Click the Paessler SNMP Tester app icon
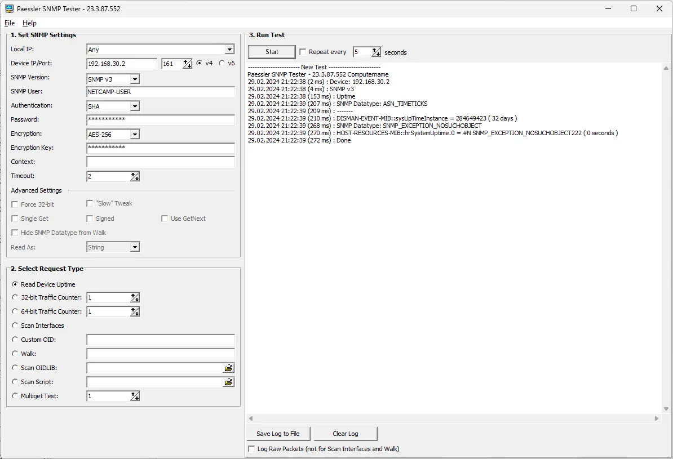The width and height of the screenshot is (673, 459). point(9,8)
